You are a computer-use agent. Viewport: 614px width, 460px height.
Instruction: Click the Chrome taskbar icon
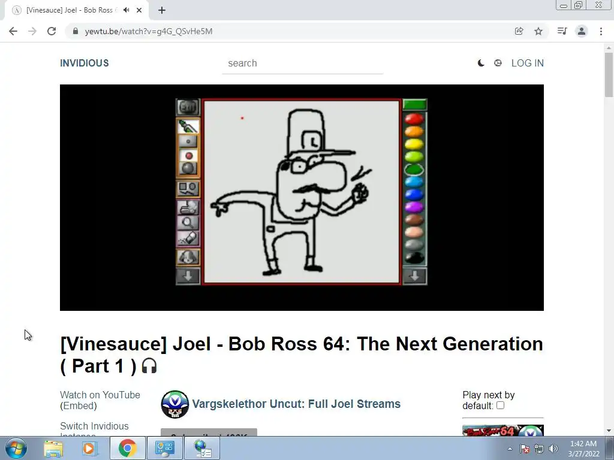pos(127,448)
